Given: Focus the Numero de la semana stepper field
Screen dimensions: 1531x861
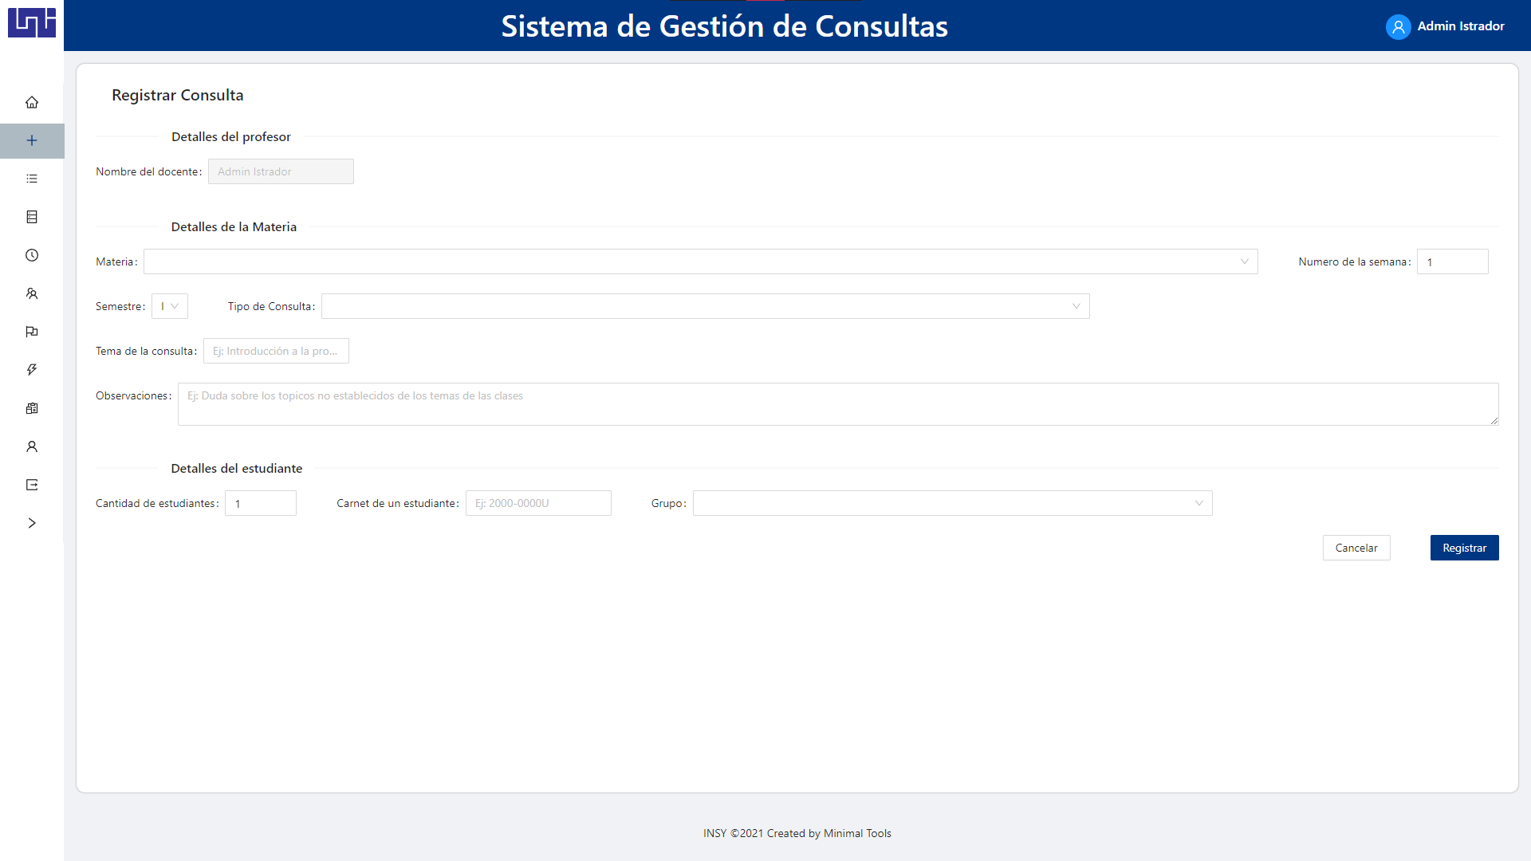Looking at the screenshot, I should [1451, 261].
